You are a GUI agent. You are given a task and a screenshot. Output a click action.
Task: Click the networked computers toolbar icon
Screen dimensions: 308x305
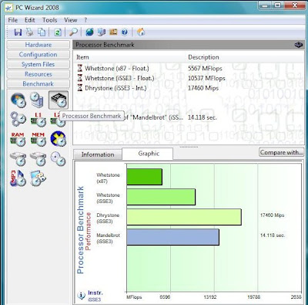tap(102, 32)
